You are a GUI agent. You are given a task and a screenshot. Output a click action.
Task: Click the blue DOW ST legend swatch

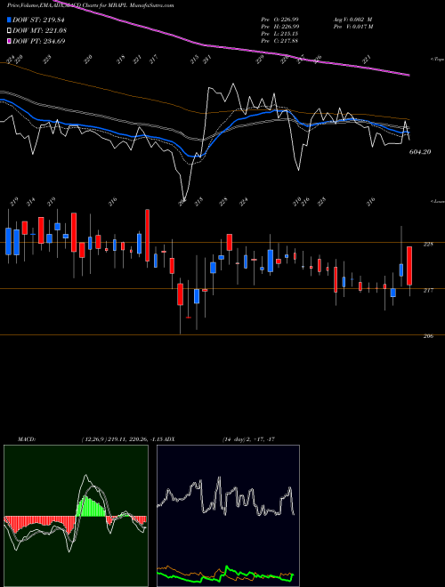point(10,20)
